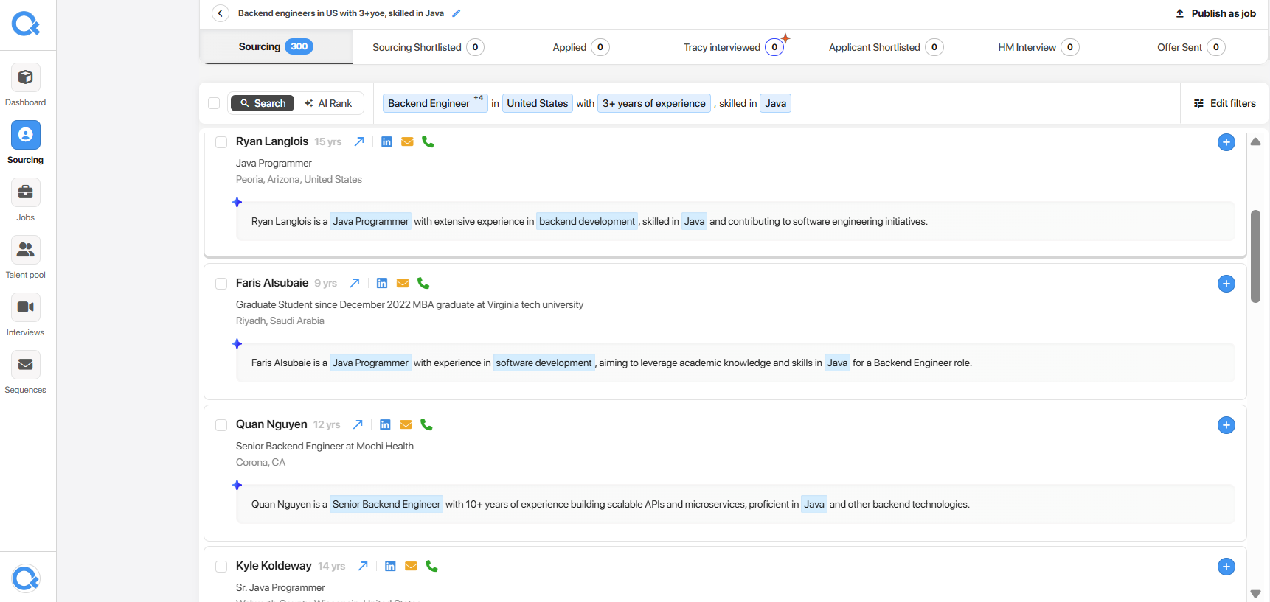Open the Sourcing sidebar icon

pyautogui.click(x=25, y=135)
